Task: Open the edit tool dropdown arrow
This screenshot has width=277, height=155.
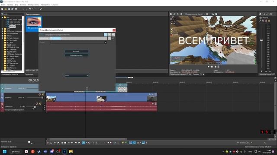Action: tap(86, 143)
